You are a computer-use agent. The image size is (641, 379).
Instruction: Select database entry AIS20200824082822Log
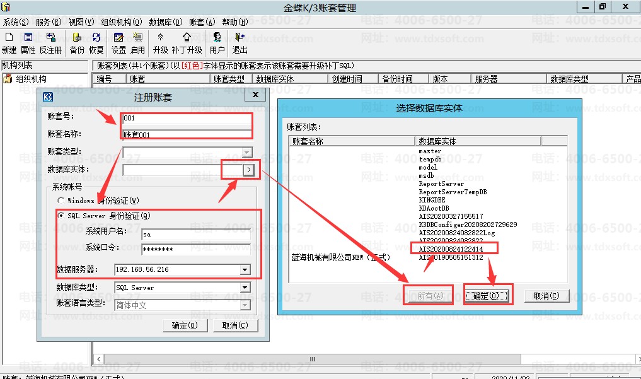457,233
